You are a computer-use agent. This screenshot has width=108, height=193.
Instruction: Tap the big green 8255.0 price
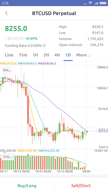click(16, 29)
